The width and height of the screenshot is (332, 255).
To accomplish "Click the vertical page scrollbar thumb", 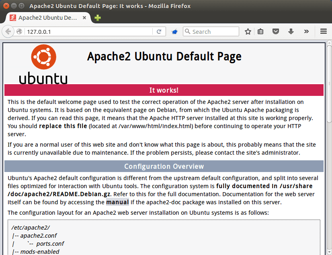I will point(329,84).
